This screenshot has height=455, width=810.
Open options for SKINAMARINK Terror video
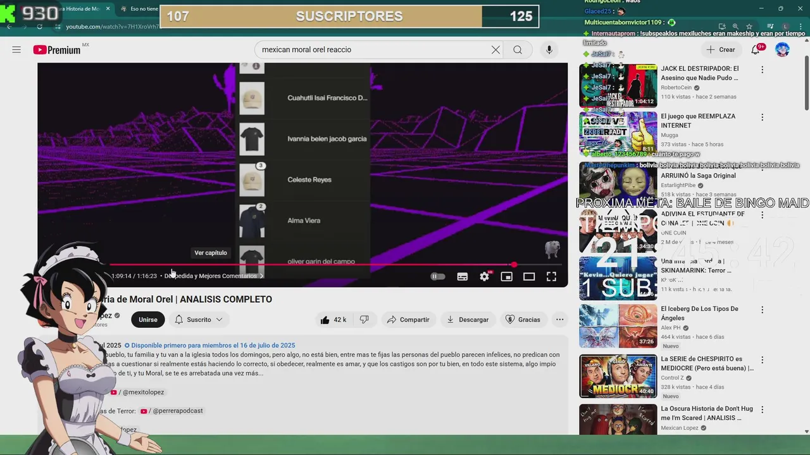[x=762, y=262]
